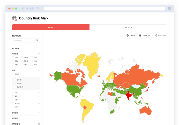
Task: Click the reset circle icon beside 선택된 옵션
Action: point(39,124)
